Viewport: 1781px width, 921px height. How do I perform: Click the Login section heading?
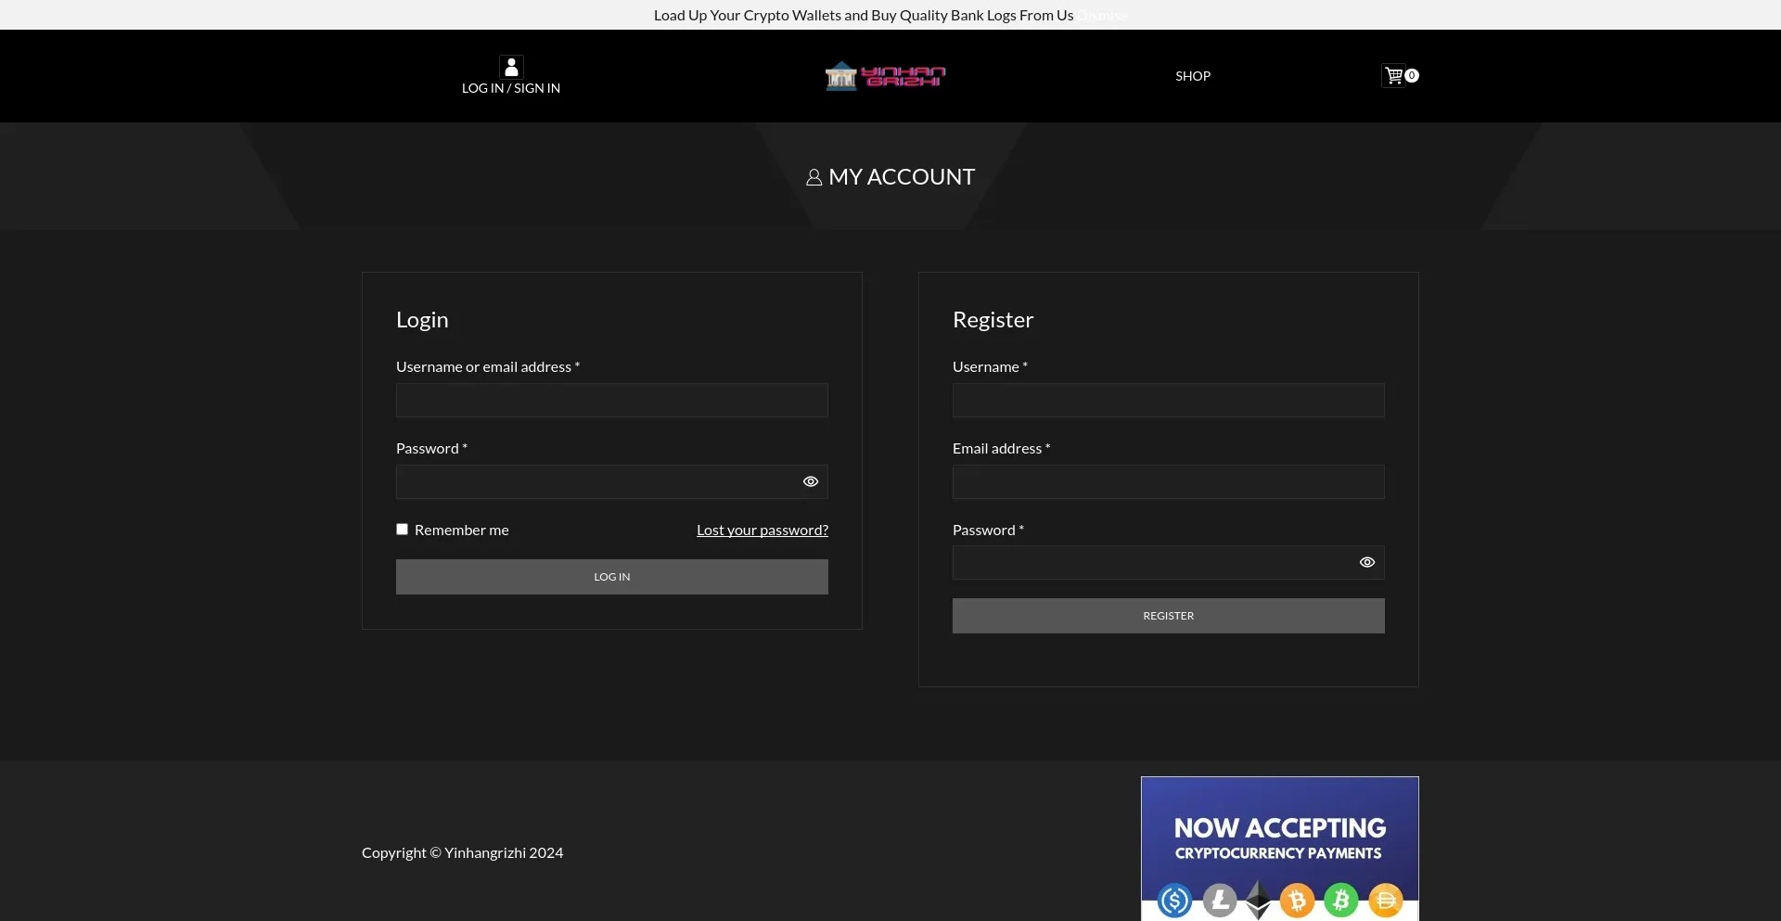coord(422,320)
